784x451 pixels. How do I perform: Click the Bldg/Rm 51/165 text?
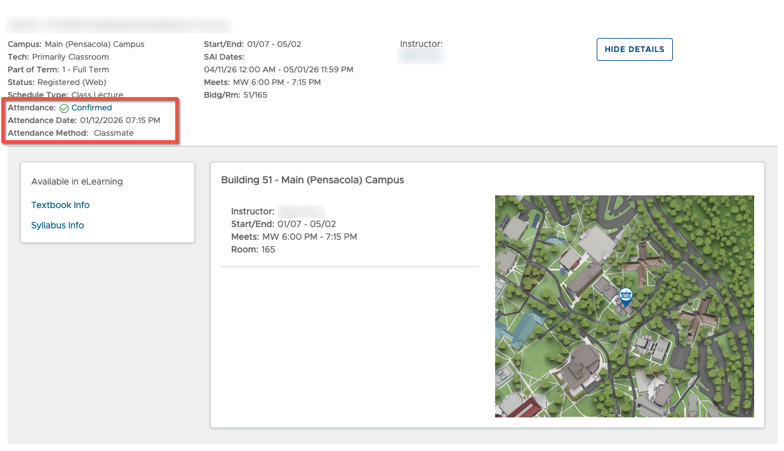pyautogui.click(x=236, y=95)
